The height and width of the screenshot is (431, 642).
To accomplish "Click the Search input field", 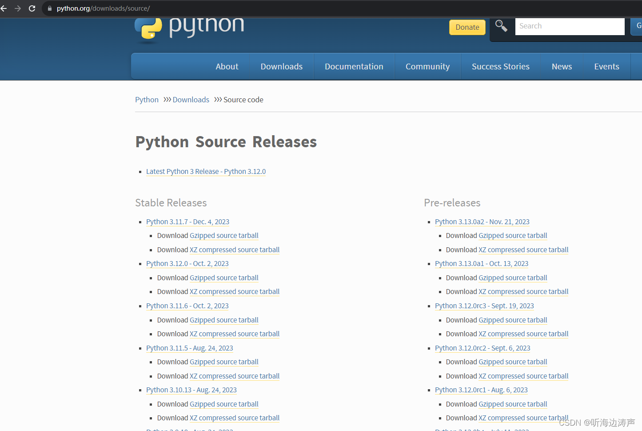I will 570,26.
